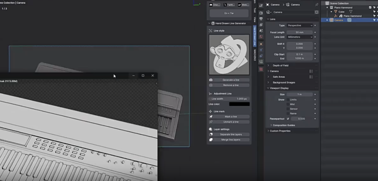The image size is (378, 181).
Task: Open the Object Data camera properties icon
Action: 261,62
